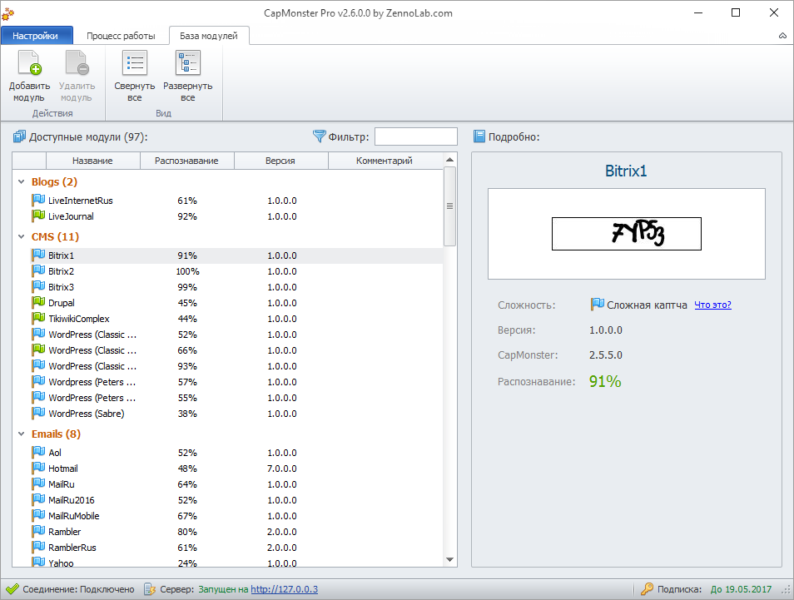This screenshot has height=600, width=794.
Task: Click the Add module icon
Action: [29, 62]
